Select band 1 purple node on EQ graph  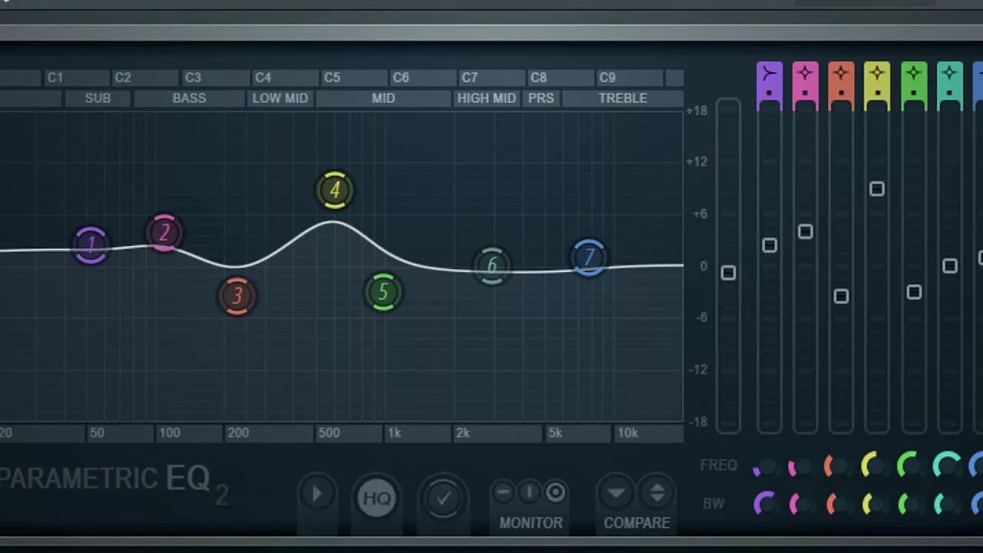point(91,245)
